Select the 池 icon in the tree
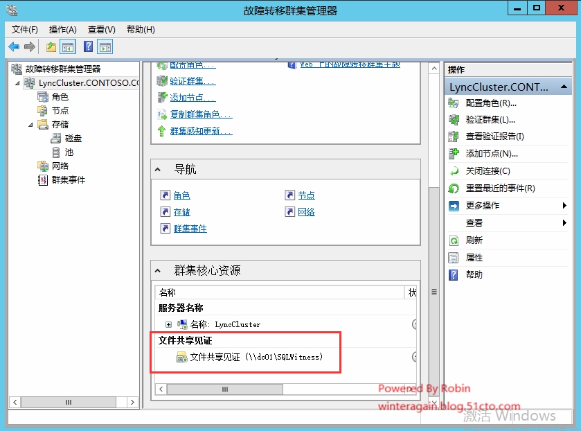 [56, 152]
